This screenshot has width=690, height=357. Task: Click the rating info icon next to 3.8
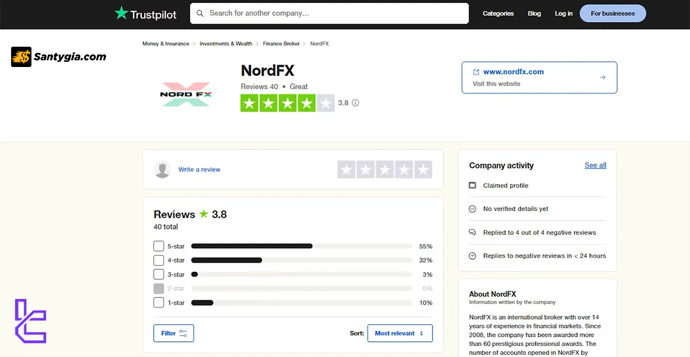pos(355,103)
